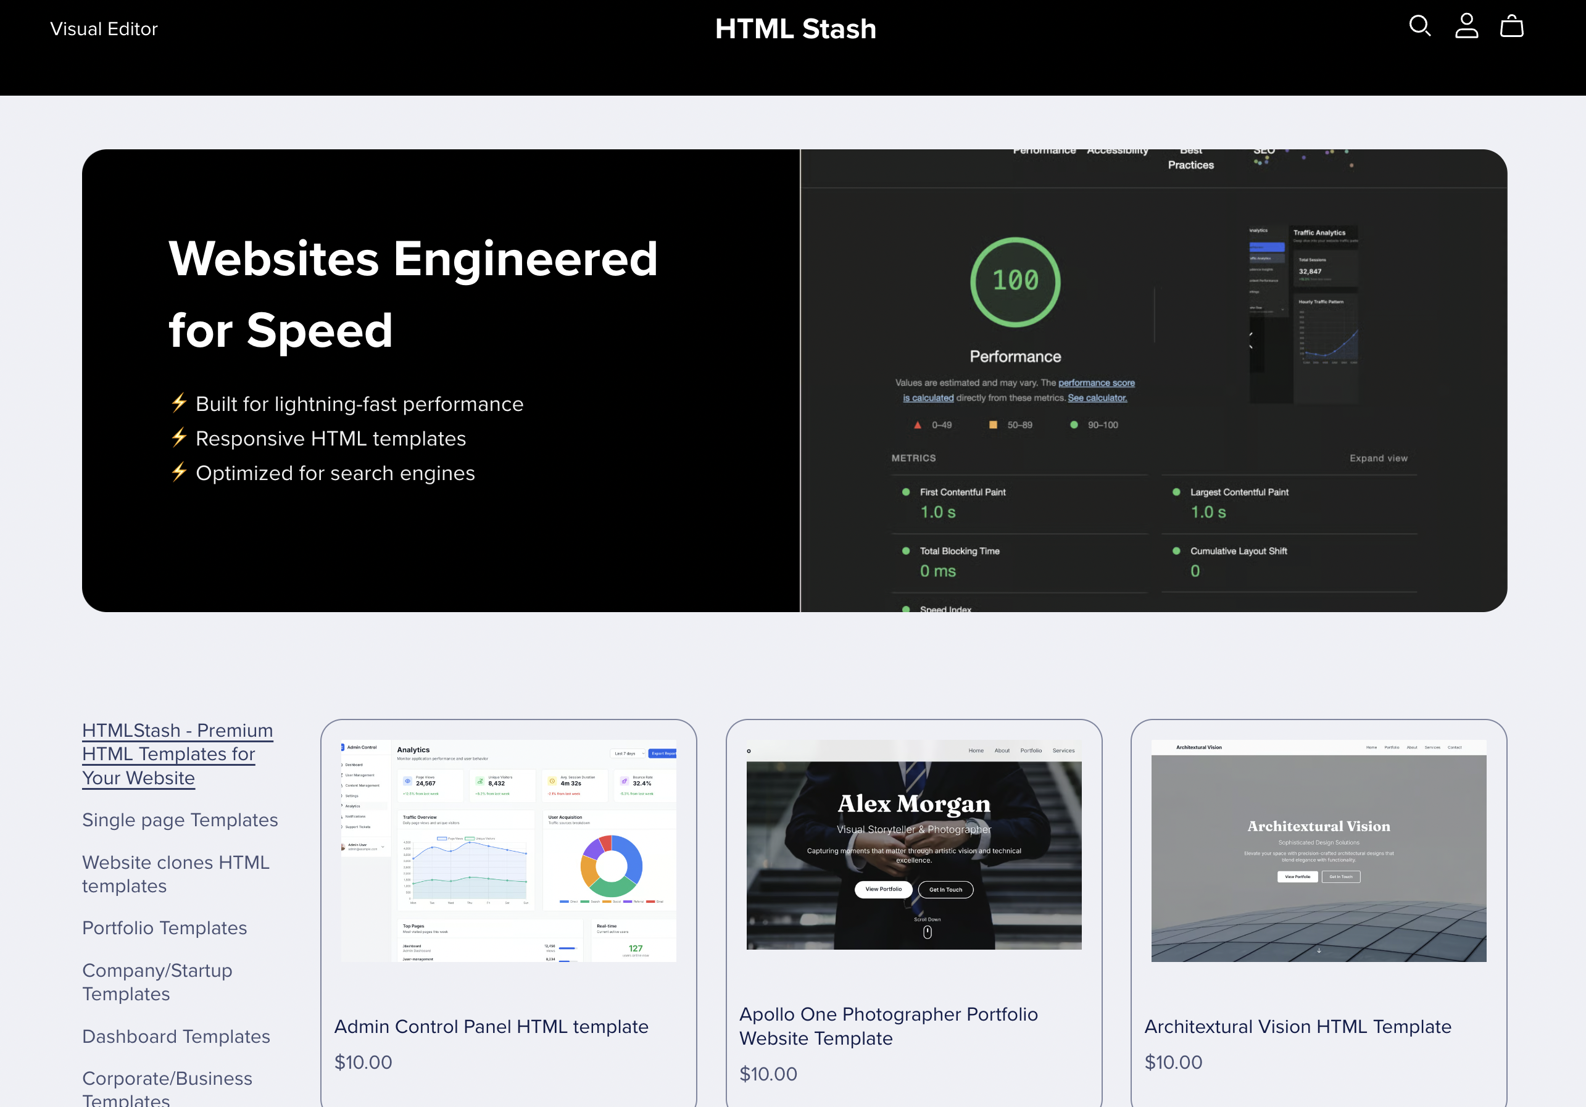Open Admin Control Panel template thumbnail
The height and width of the screenshot is (1107, 1586).
pos(509,851)
